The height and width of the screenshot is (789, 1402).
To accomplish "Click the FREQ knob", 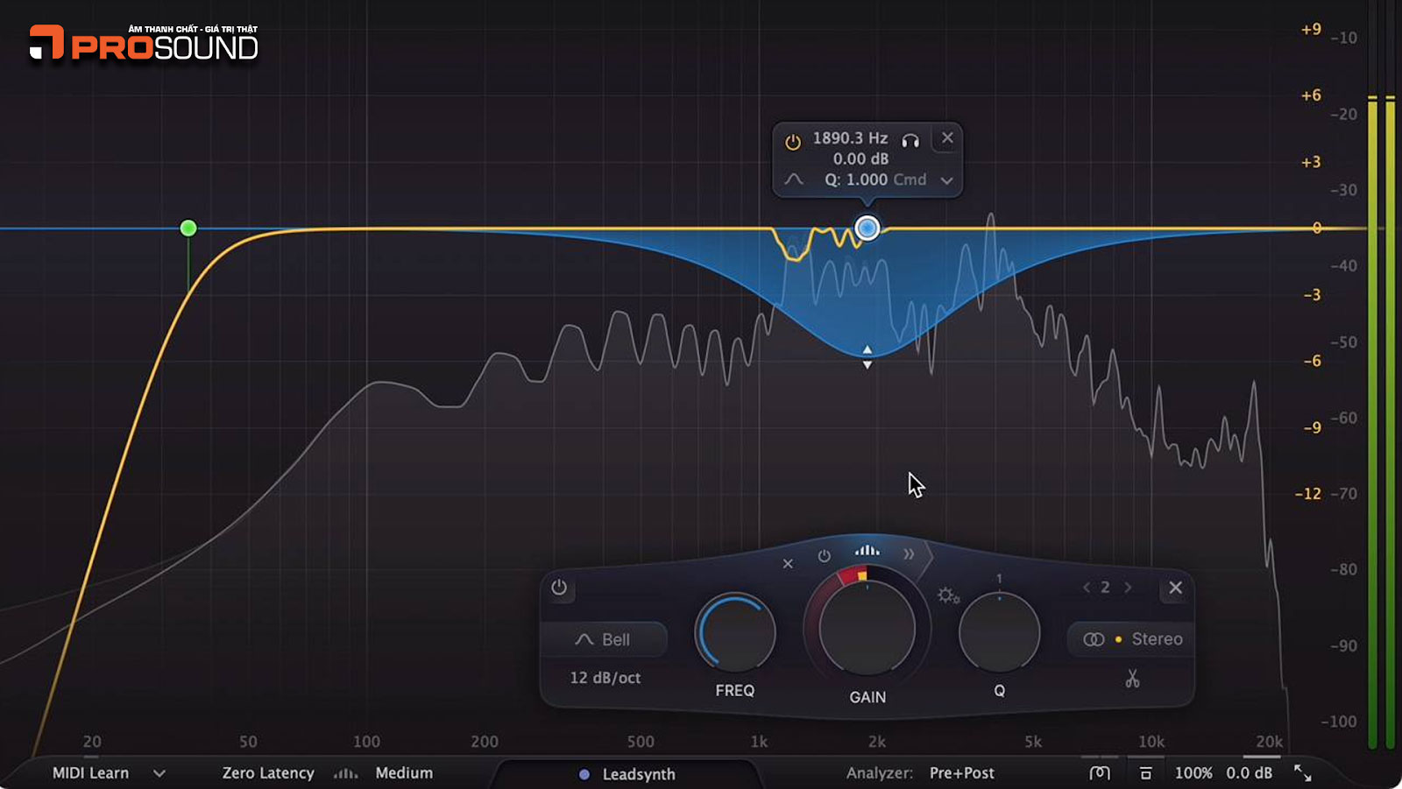I will tap(735, 633).
